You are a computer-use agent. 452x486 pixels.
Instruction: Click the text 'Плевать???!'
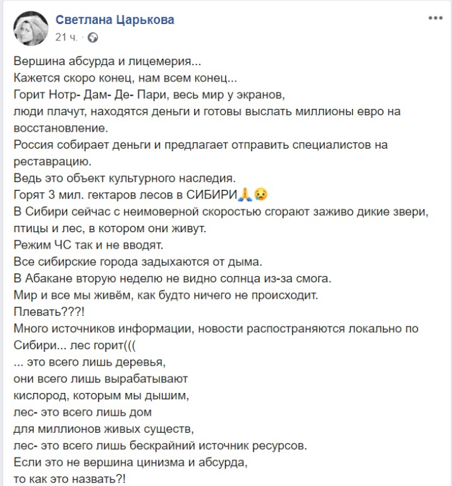click(49, 312)
